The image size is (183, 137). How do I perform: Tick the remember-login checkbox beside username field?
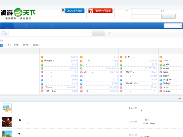[162, 11]
